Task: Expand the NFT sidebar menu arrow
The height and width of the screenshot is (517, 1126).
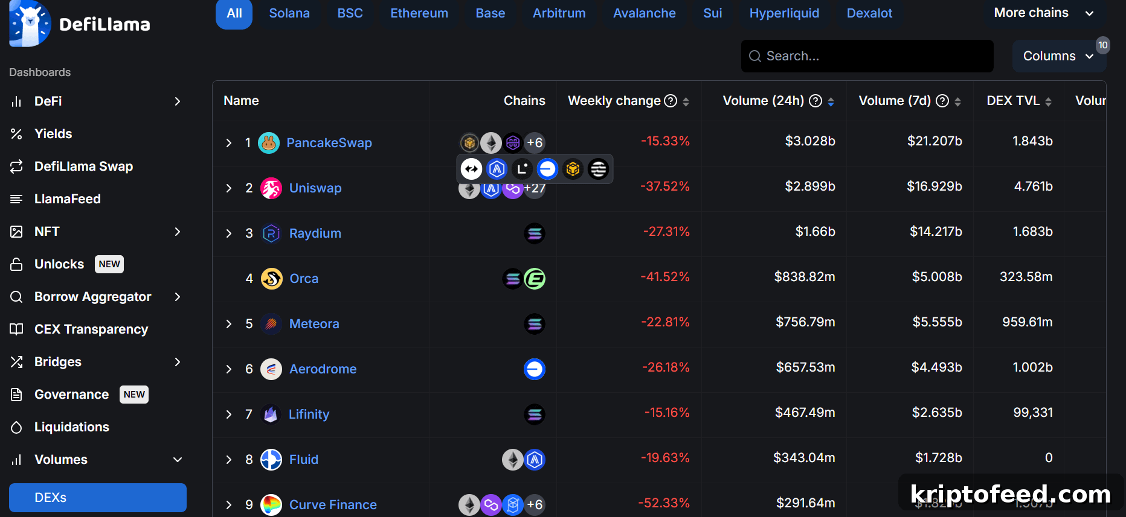Action: (178, 232)
